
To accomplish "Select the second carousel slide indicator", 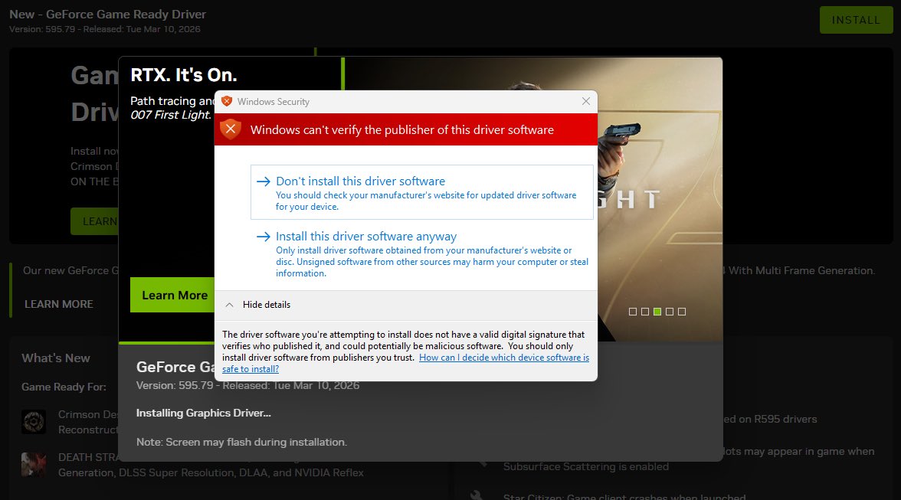I will pos(645,312).
